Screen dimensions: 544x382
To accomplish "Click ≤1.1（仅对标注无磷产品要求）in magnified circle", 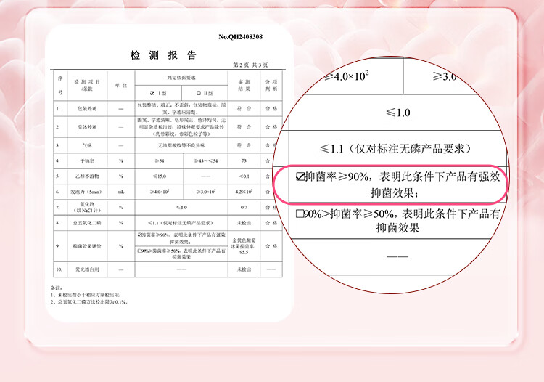I will click(395, 149).
